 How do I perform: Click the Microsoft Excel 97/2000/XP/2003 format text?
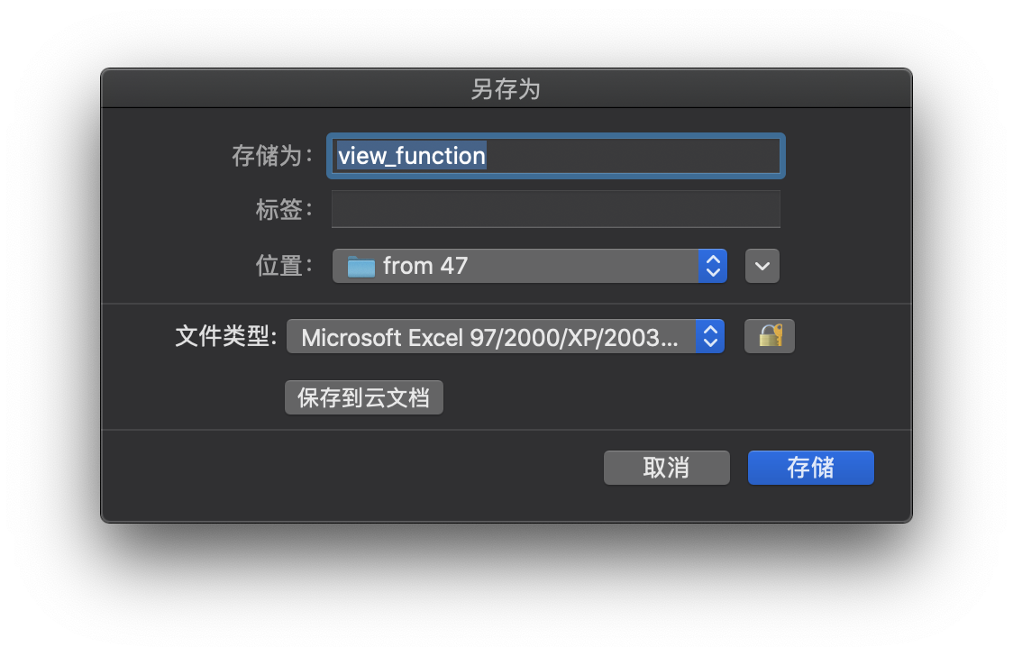coord(489,337)
